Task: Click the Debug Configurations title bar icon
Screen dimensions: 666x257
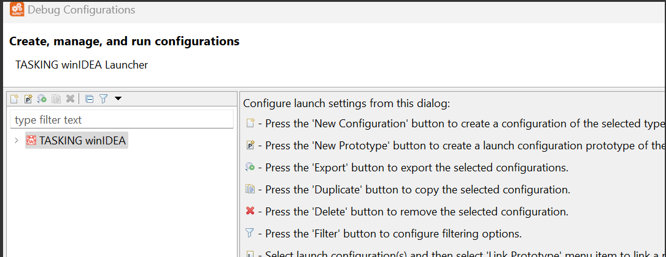Action: [17, 10]
